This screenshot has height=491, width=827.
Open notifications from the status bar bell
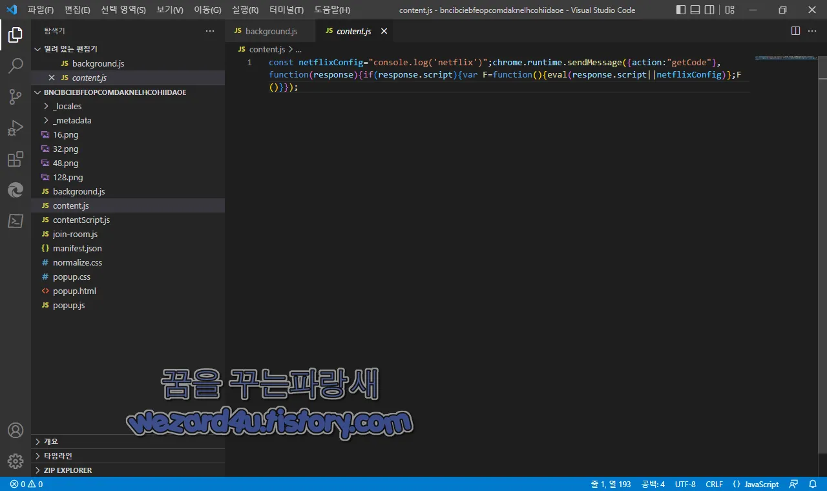(x=813, y=484)
